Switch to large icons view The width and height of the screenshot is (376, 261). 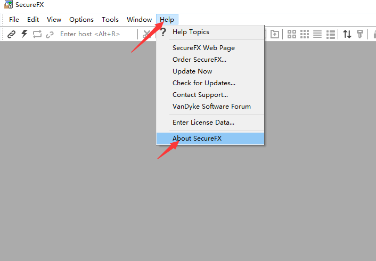(x=292, y=34)
